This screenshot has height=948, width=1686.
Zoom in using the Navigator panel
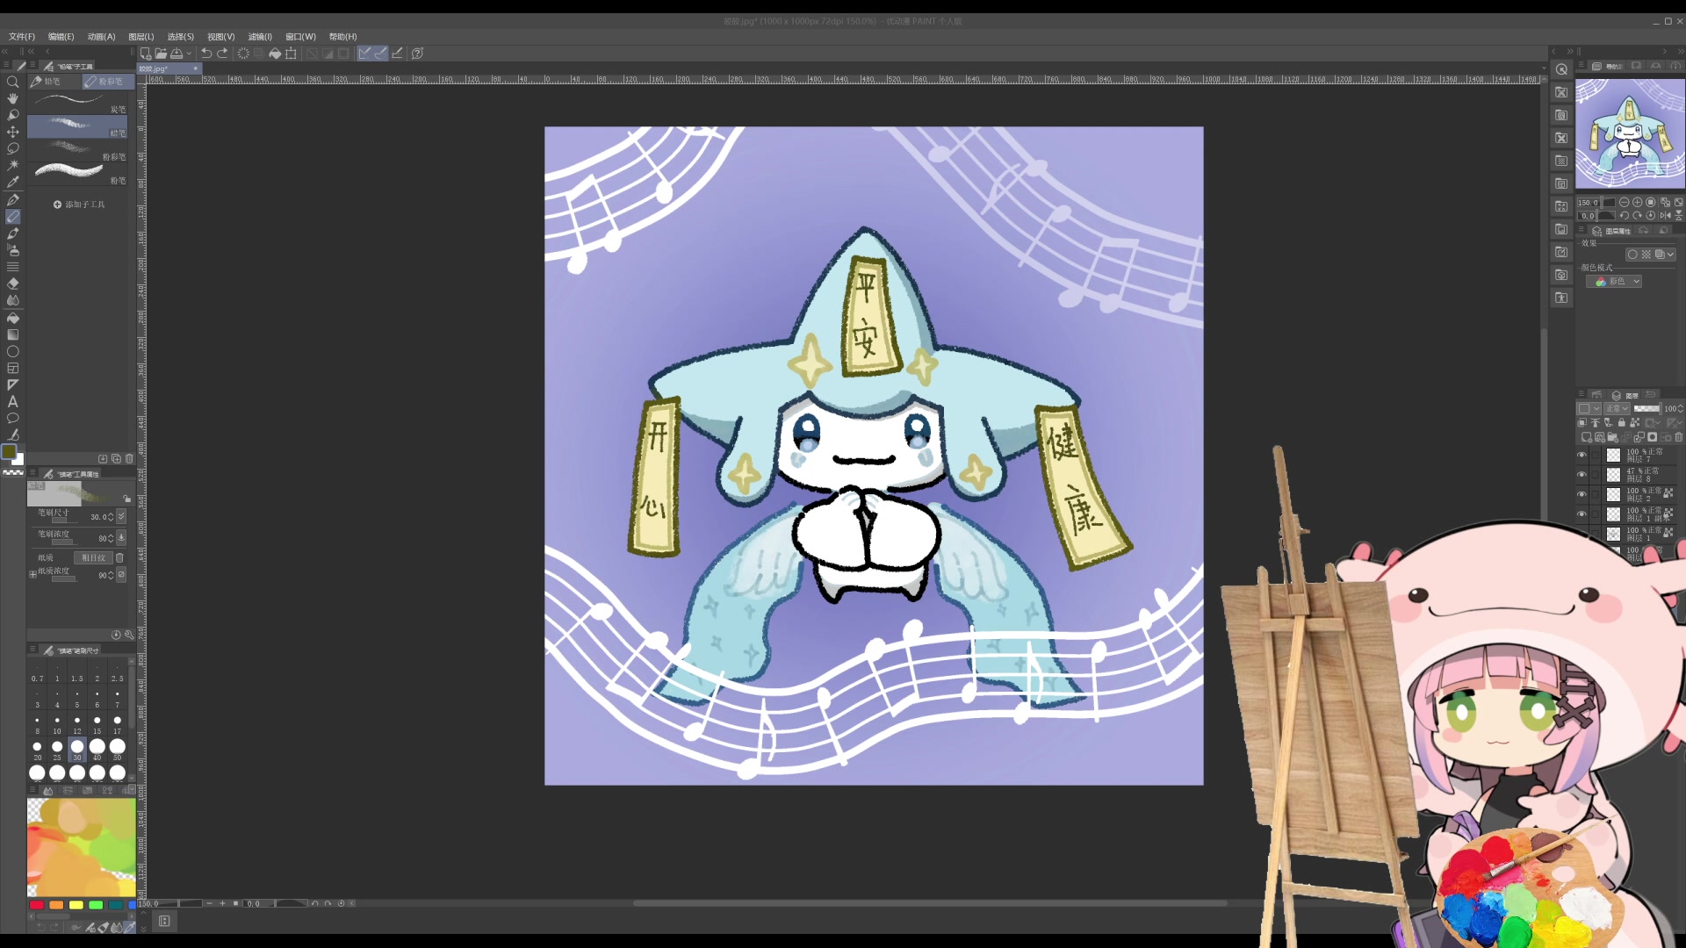click(x=1638, y=203)
